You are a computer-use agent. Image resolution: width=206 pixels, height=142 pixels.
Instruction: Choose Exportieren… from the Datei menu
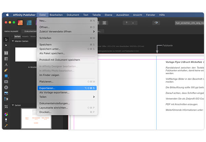pos(67,88)
